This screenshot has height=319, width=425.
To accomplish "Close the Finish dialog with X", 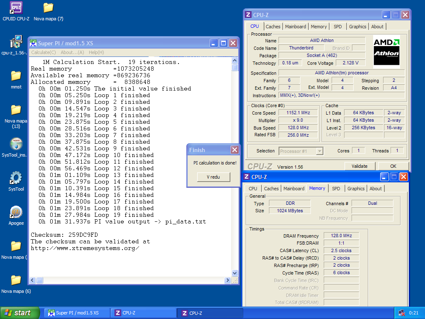I will click(x=235, y=150).
